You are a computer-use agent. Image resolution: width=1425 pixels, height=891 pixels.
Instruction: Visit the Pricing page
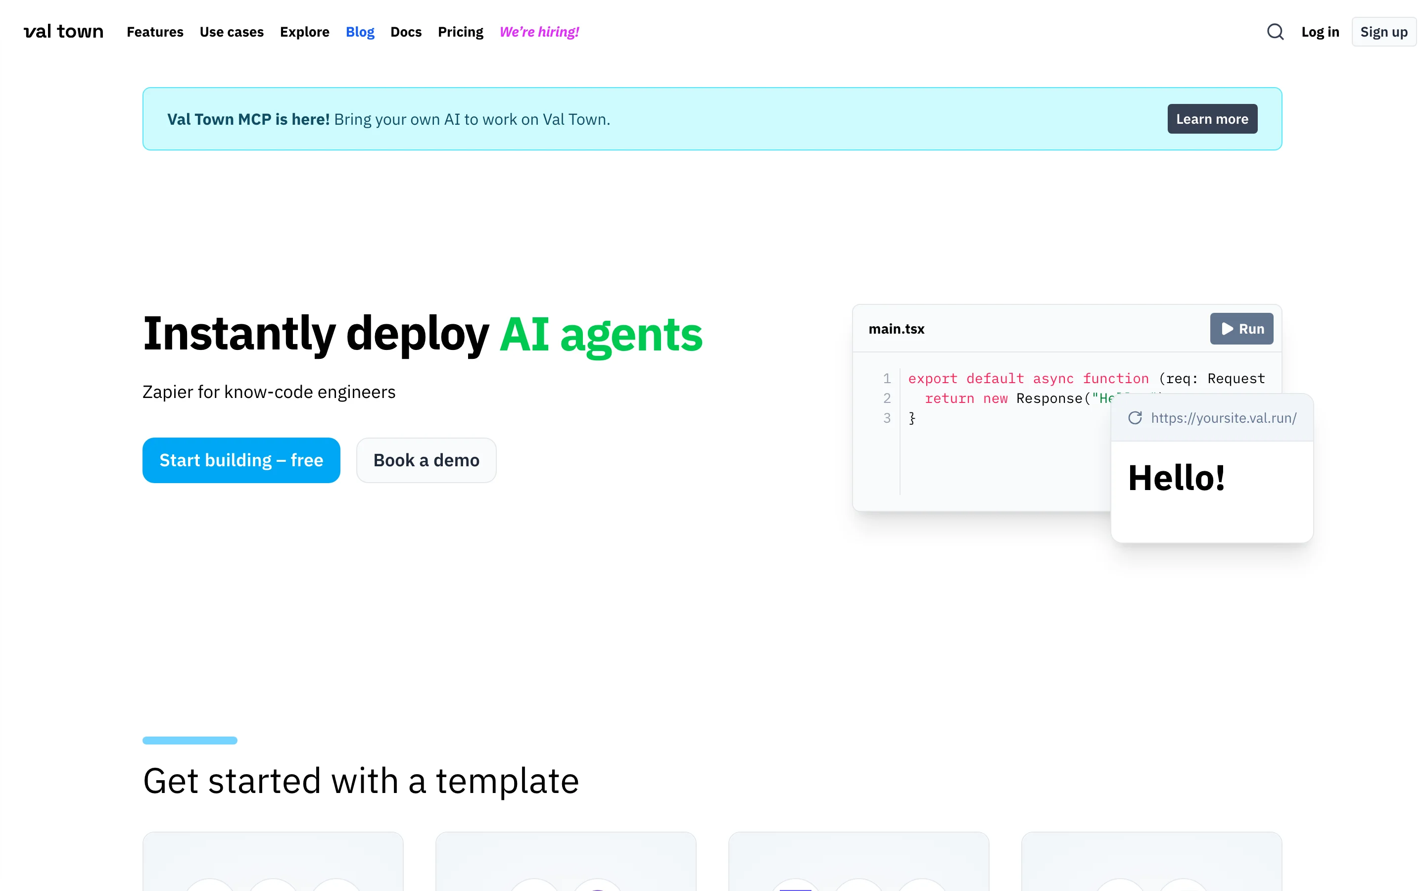[x=460, y=32]
